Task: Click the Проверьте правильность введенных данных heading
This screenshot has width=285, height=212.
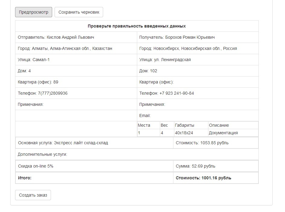Action: coord(137,26)
